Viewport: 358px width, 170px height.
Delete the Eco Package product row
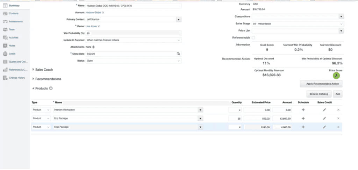[x=338, y=118]
